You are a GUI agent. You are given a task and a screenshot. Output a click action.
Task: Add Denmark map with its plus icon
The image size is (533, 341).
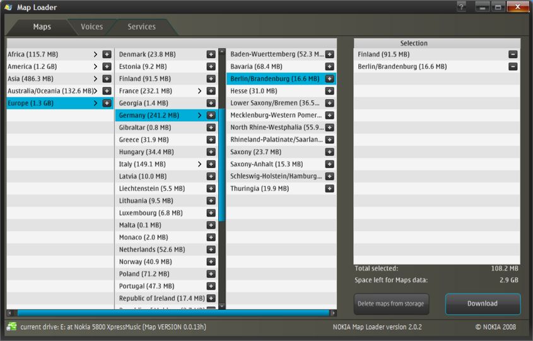pyautogui.click(x=211, y=54)
